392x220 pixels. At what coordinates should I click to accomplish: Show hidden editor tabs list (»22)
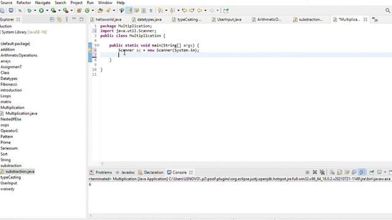(374, 20)
